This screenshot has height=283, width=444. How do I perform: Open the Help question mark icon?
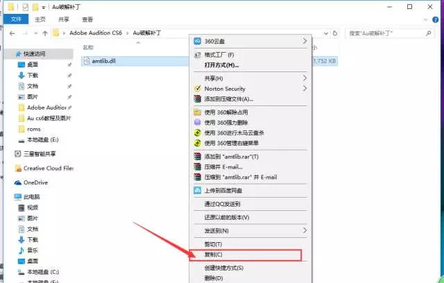coord(436,19)
